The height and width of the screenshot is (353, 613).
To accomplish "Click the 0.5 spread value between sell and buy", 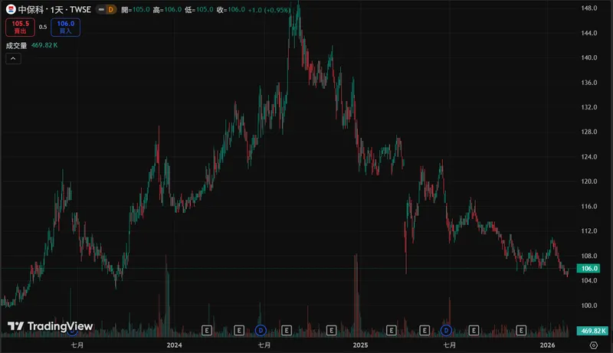I will tap(43, 27).
